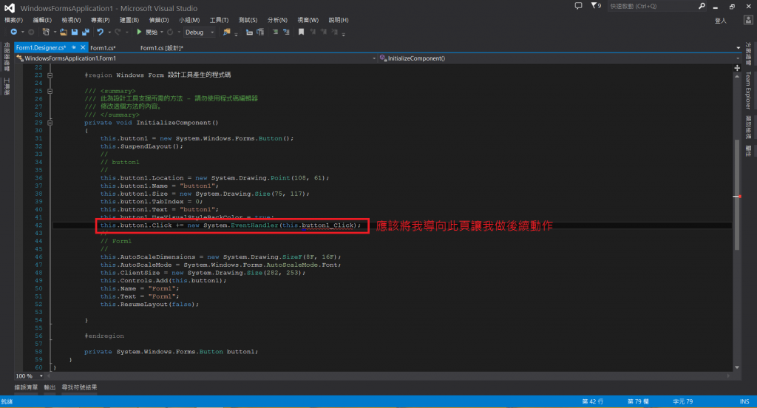Switch to the Form1.cs [設計]* tab
Screen dimensions: 757x408
162,48
